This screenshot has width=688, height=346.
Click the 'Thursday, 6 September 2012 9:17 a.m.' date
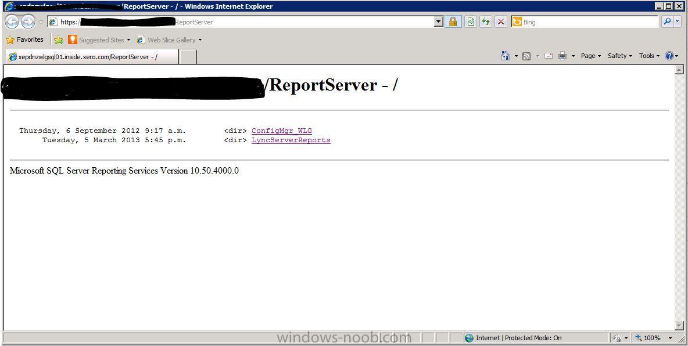click(x=102, y=131)
